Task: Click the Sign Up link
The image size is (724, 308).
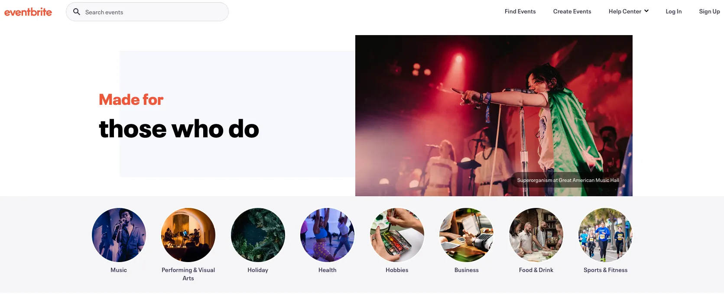Action: [709, 11]
